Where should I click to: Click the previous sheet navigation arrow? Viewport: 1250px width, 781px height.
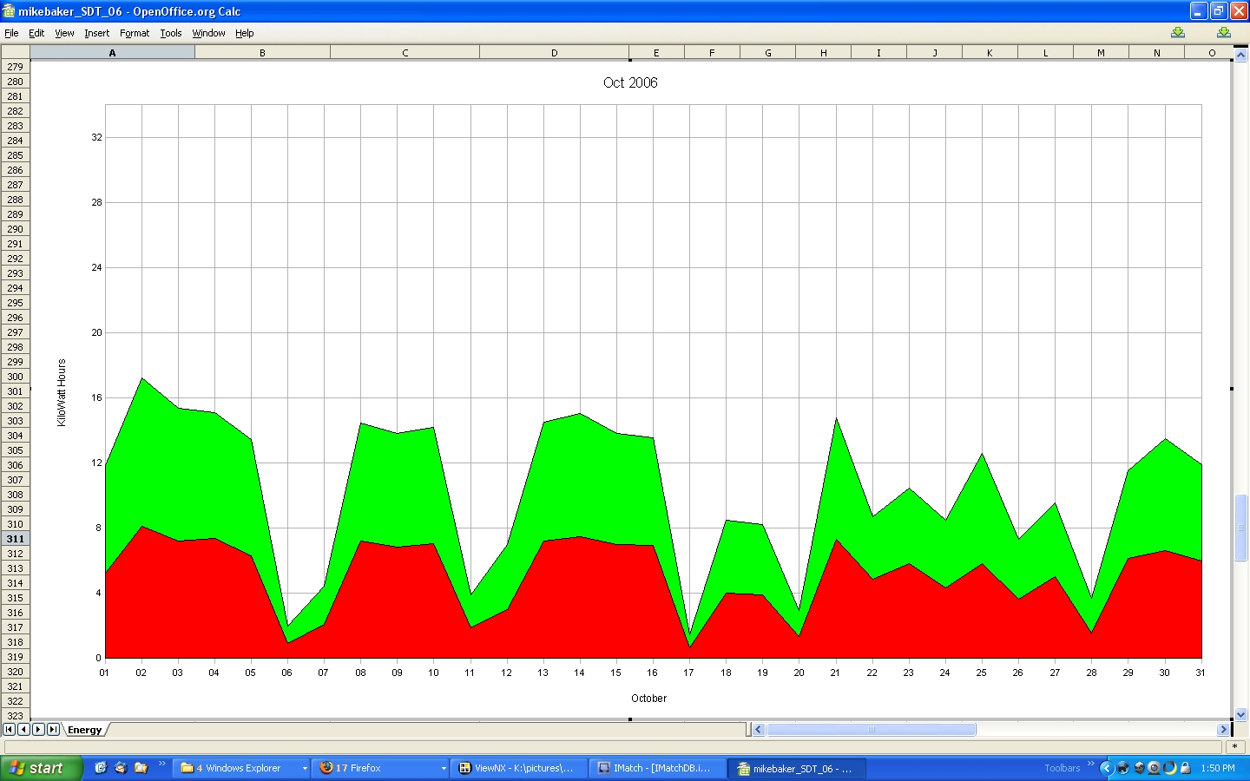[x=23, y=730]
